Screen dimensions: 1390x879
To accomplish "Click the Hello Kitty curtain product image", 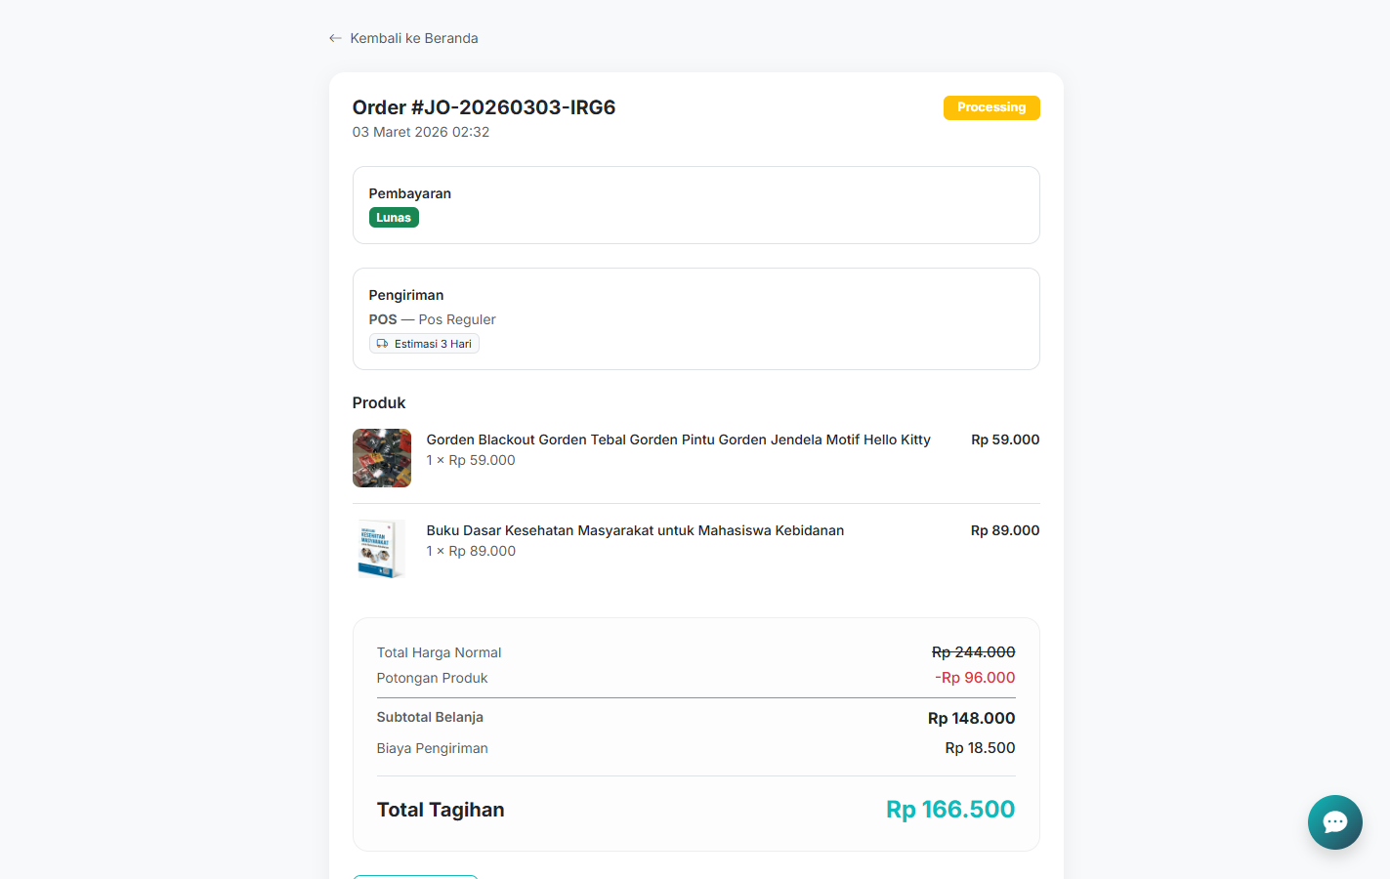I will click(x=382, y=458).
